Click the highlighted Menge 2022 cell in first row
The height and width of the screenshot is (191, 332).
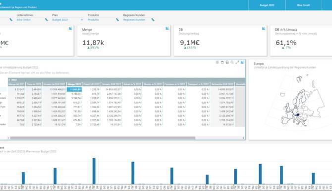(74, 89)
